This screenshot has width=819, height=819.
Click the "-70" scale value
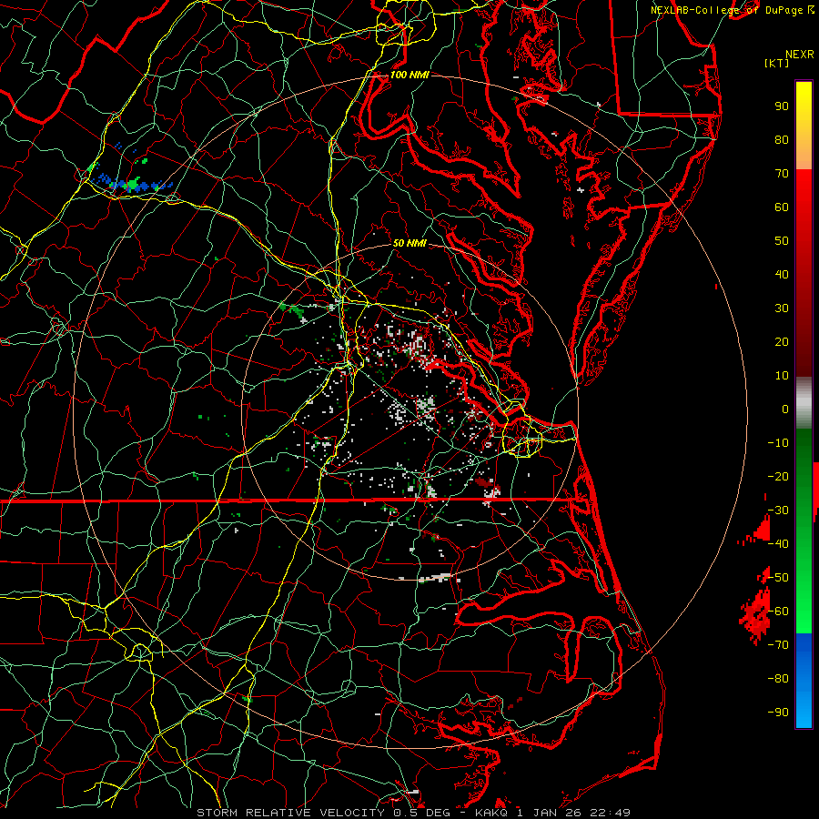[778, 645]
